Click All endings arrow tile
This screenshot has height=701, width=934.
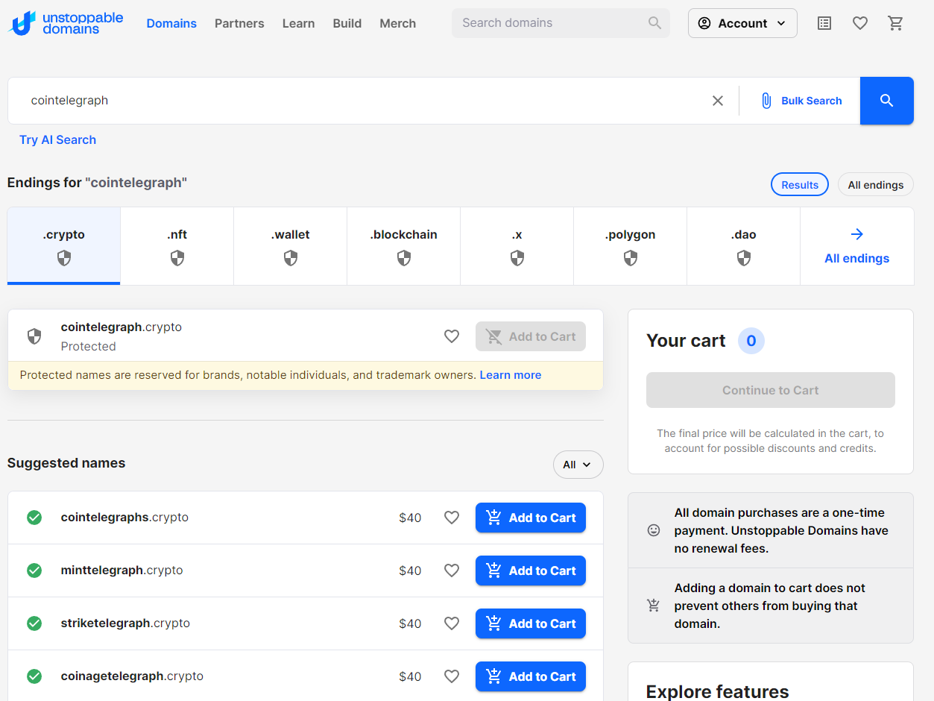coord(857,246)
